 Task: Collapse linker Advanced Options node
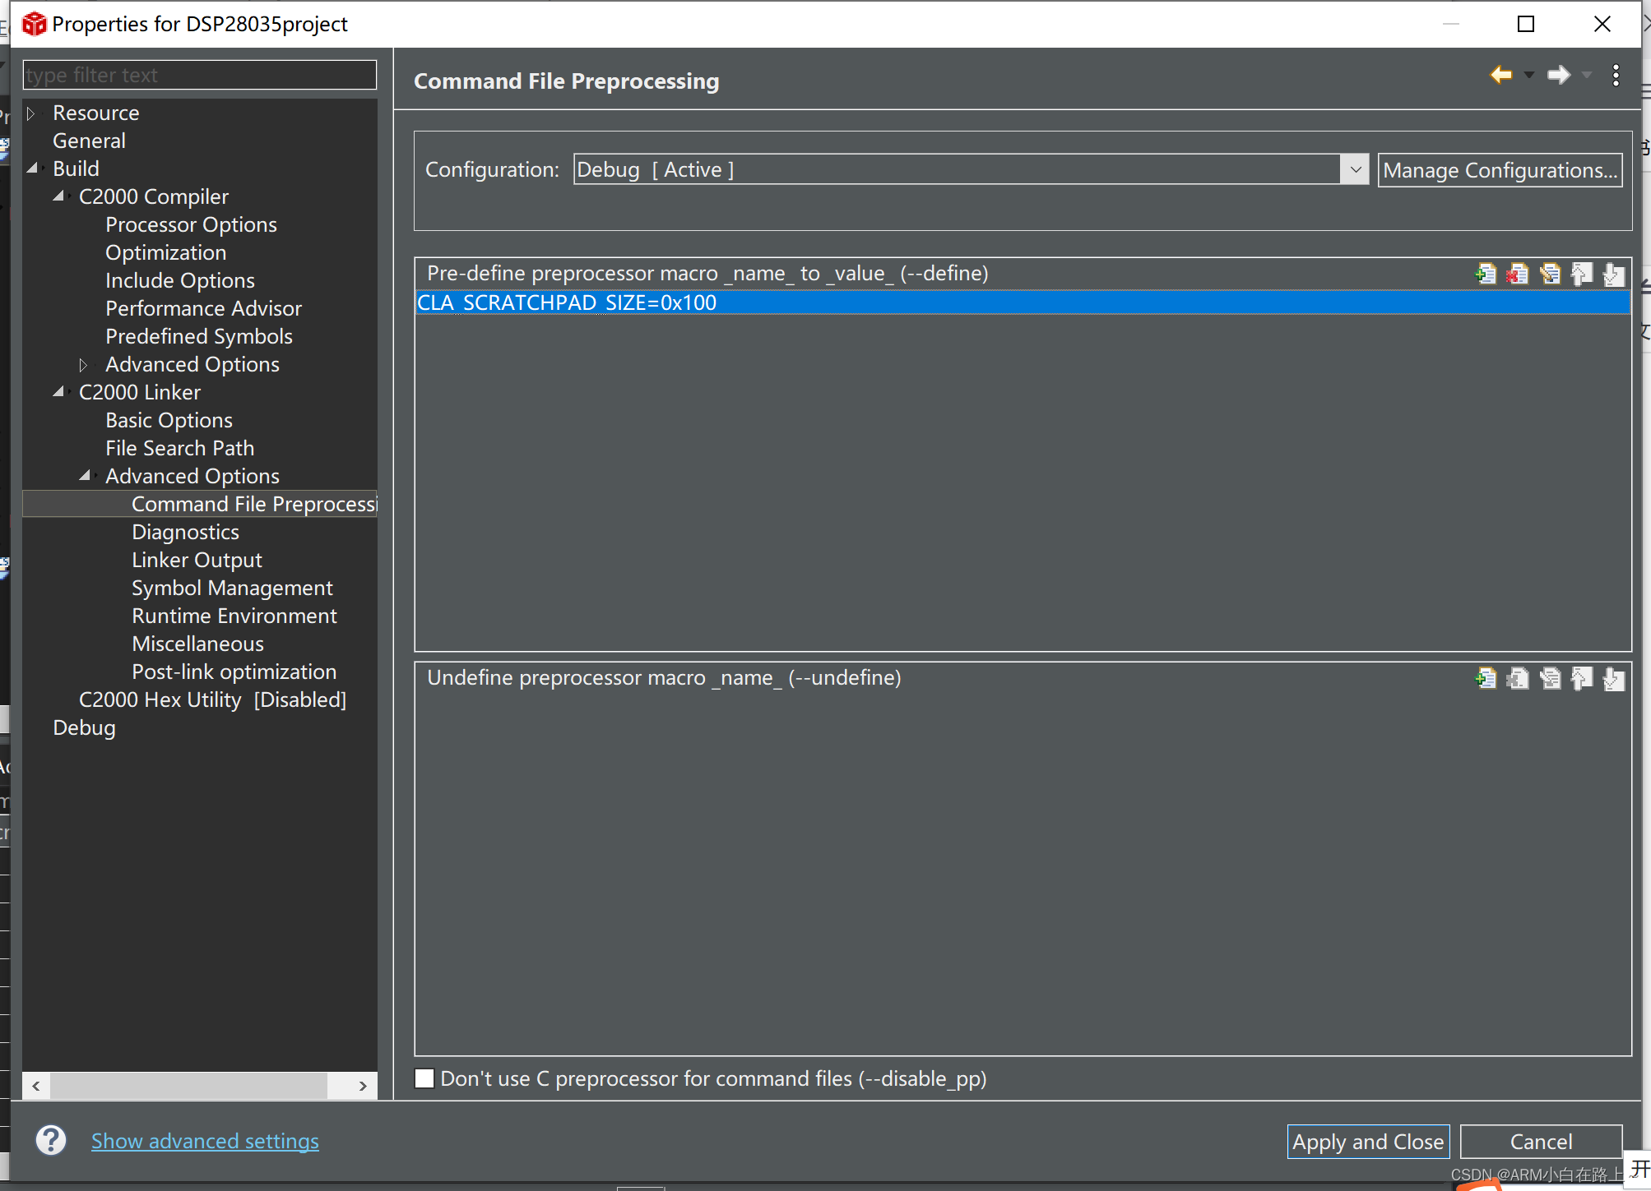(85, 476)
